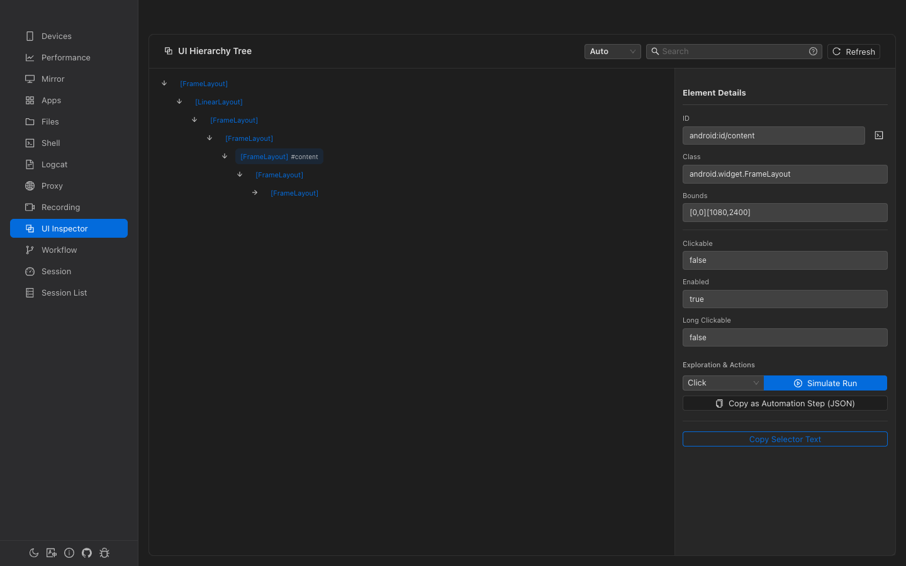Switch to the Recording panel
906x566 pixels.
(x=60, y=207)
